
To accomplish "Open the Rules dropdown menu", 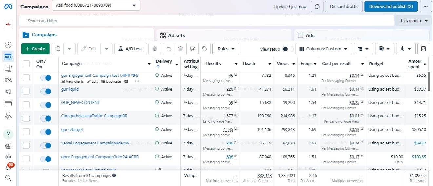I will [226, 49].
